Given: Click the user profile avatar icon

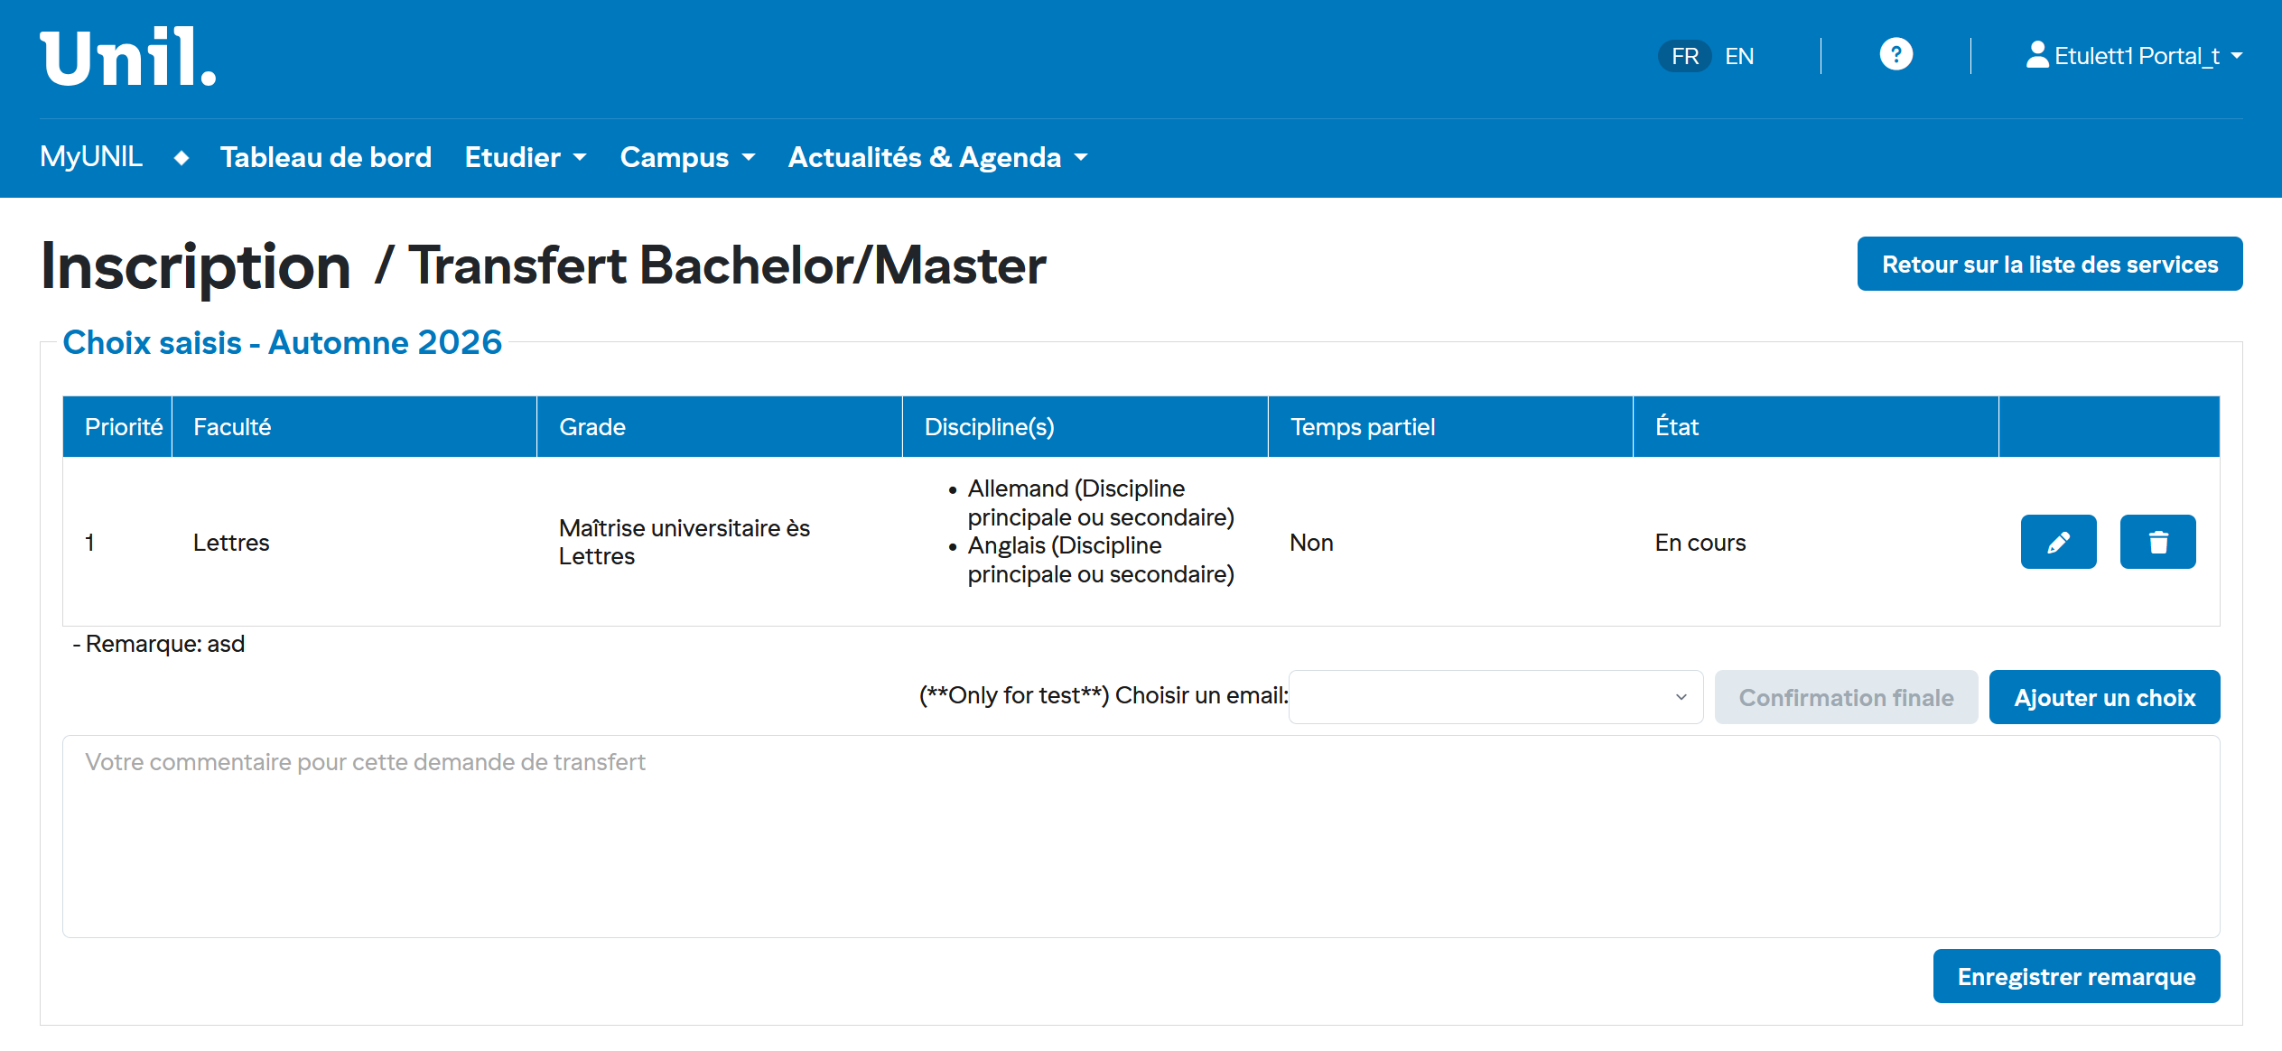Looking at the screenshot, I should 2036,55.
